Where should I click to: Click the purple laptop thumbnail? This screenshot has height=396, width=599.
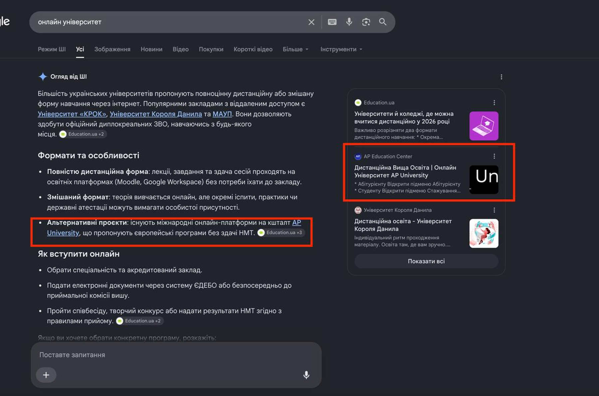484,126
